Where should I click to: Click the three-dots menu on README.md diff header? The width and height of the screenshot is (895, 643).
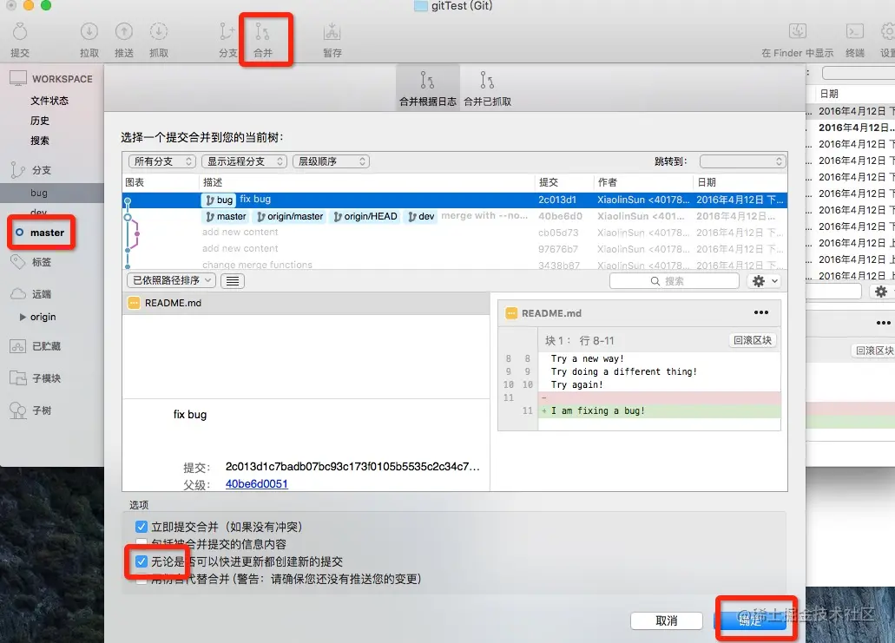click(760, 312)
